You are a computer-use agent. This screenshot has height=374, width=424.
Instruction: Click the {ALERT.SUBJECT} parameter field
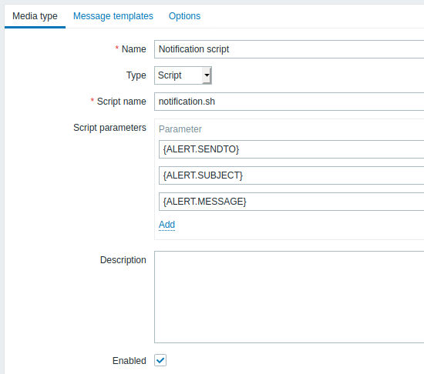(x=291, y=175)
